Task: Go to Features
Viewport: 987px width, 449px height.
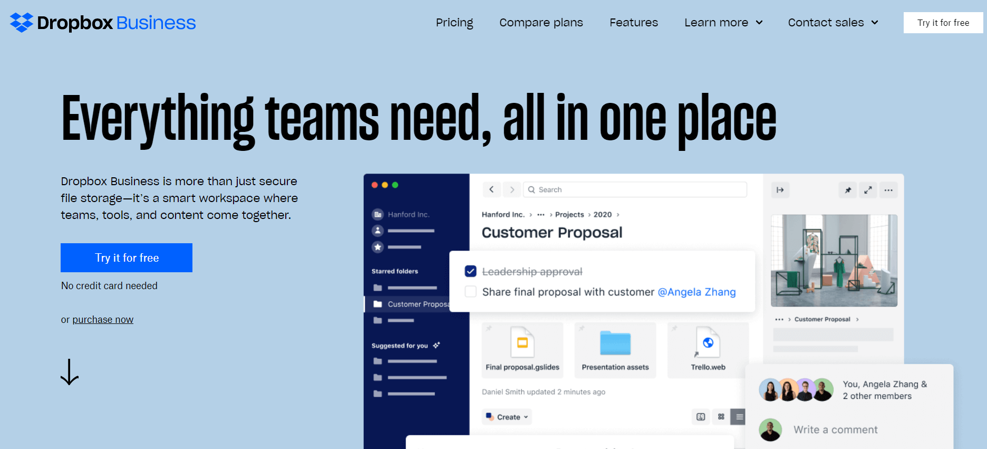Action: (x=634, y=23)
